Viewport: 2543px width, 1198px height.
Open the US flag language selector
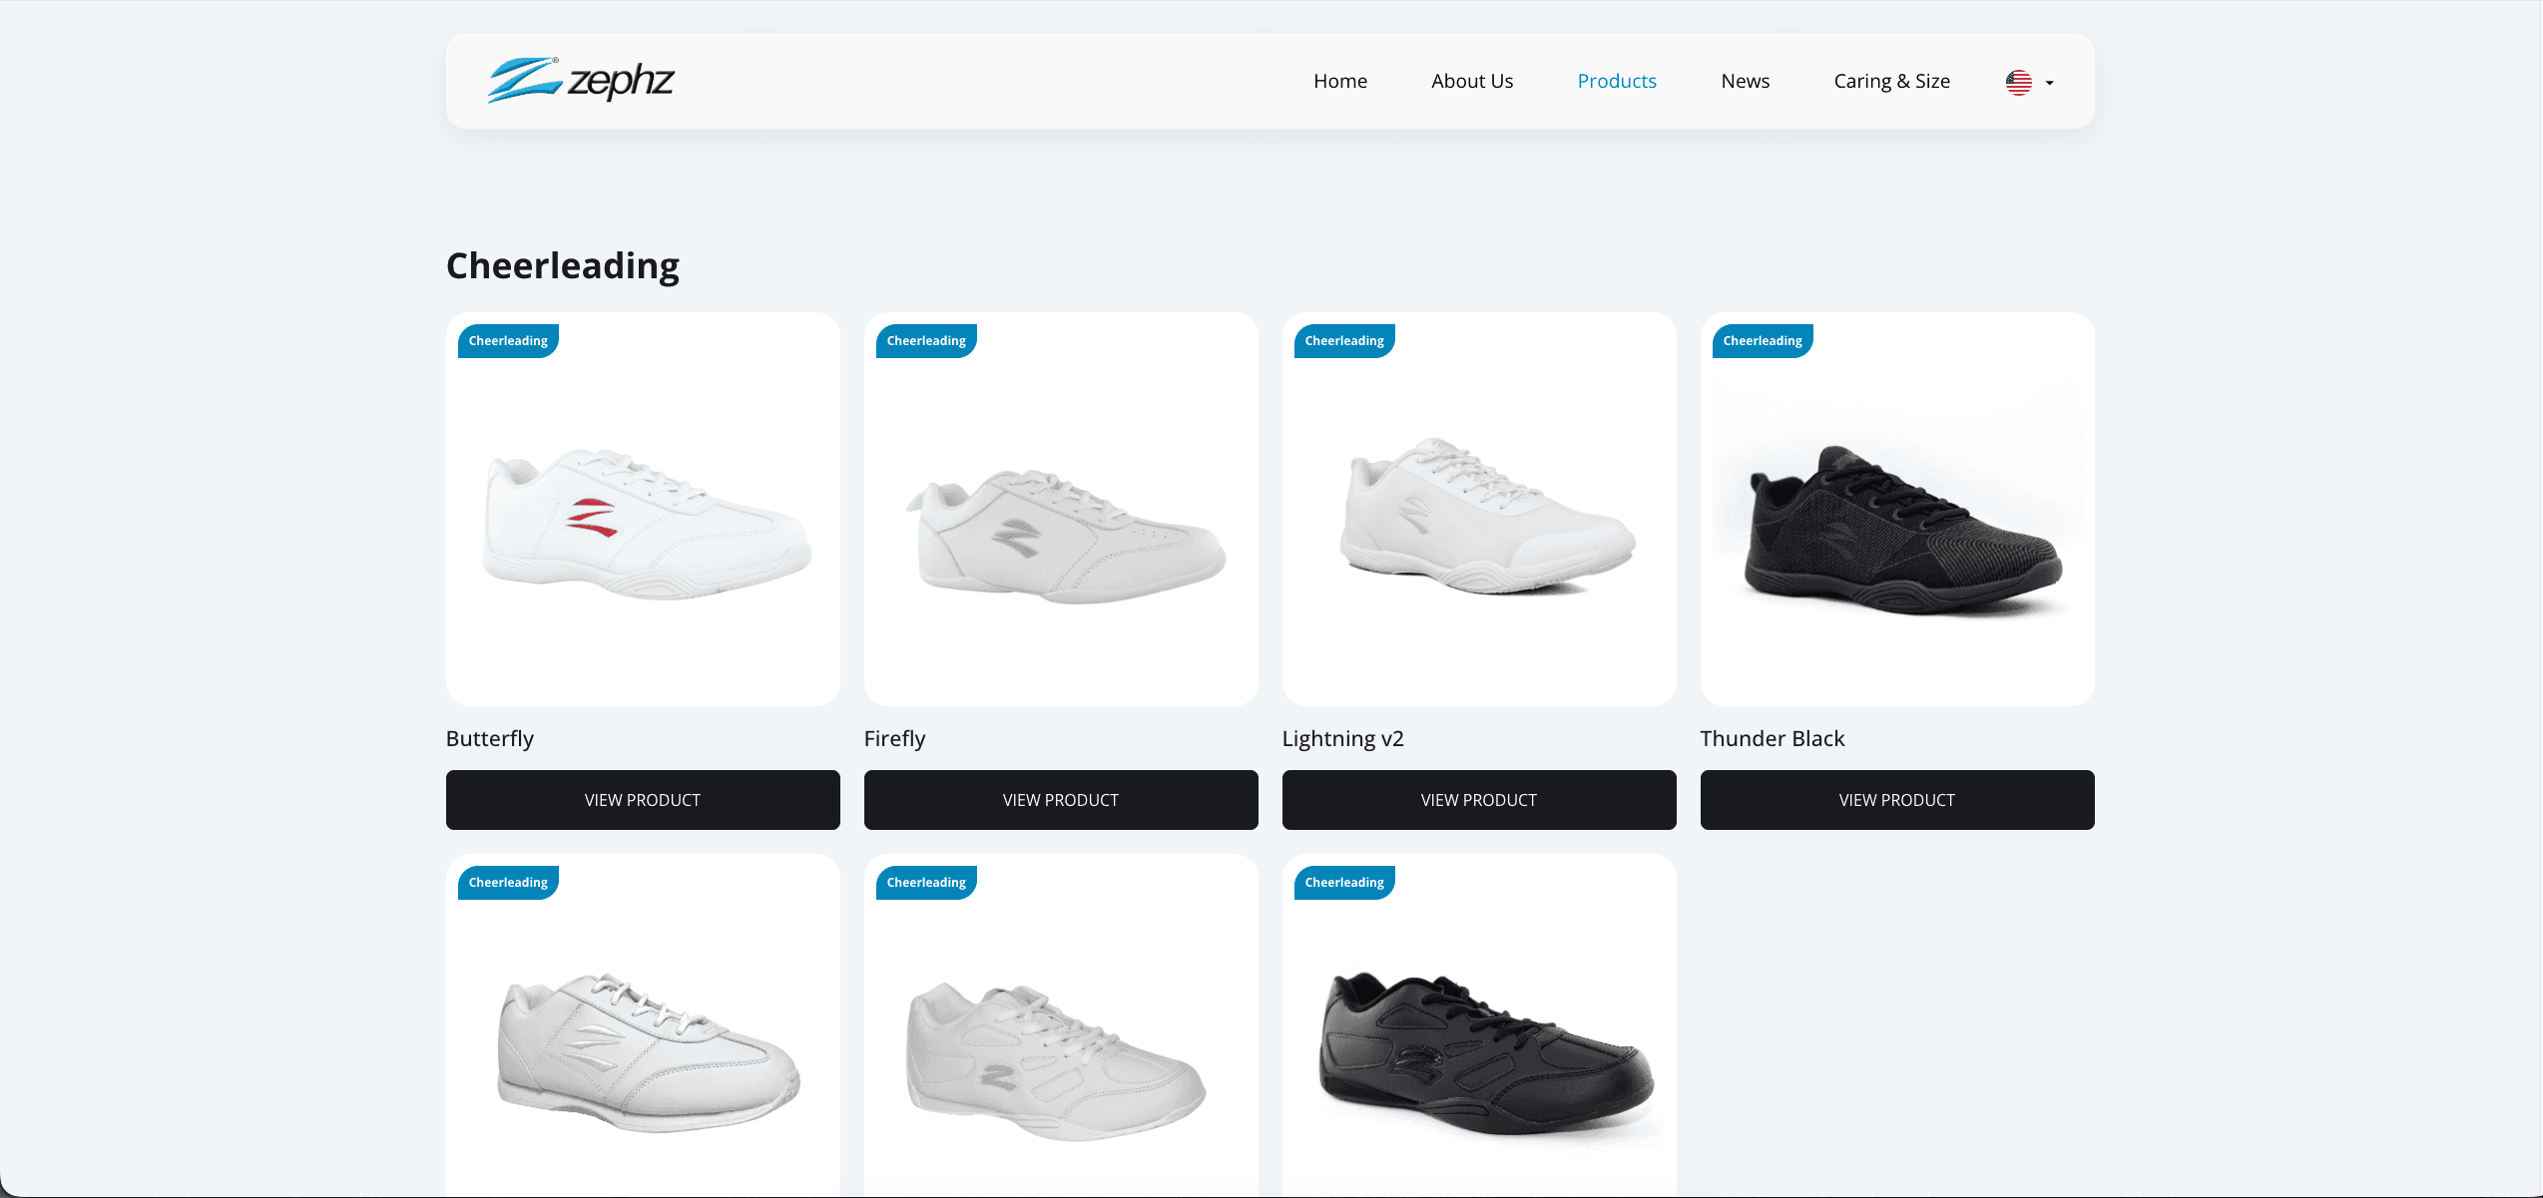[x=2018, y=82]
